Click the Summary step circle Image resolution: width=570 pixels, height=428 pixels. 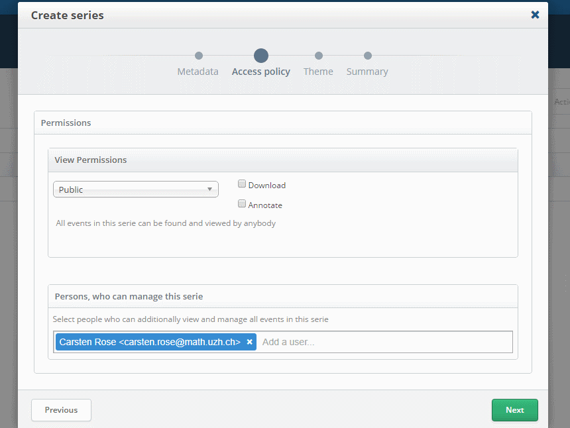tap(368, 56)
